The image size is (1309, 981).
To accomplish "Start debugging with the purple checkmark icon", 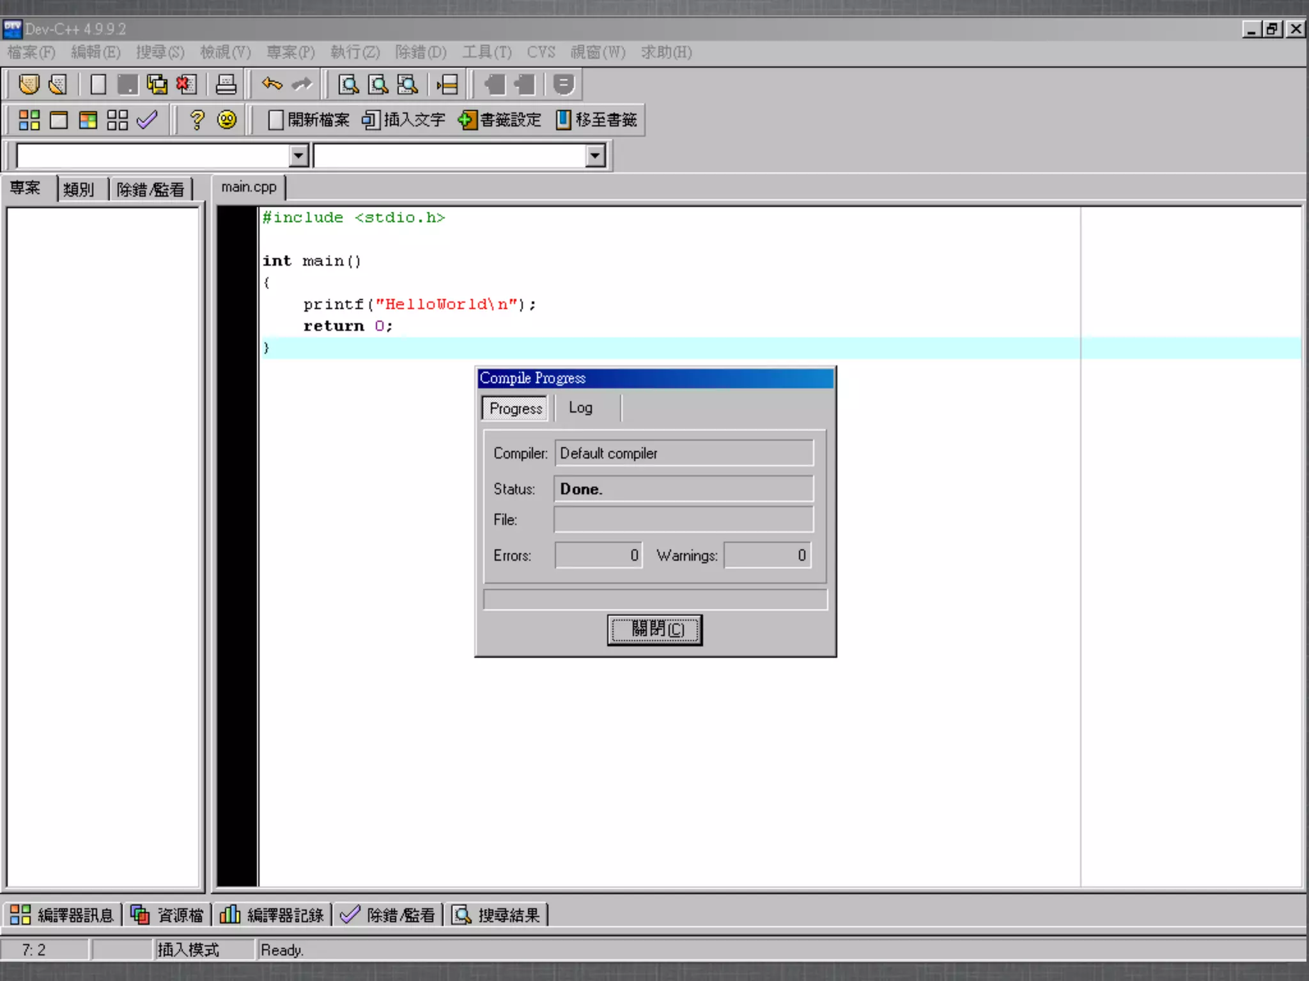I will tap(147, 120).
